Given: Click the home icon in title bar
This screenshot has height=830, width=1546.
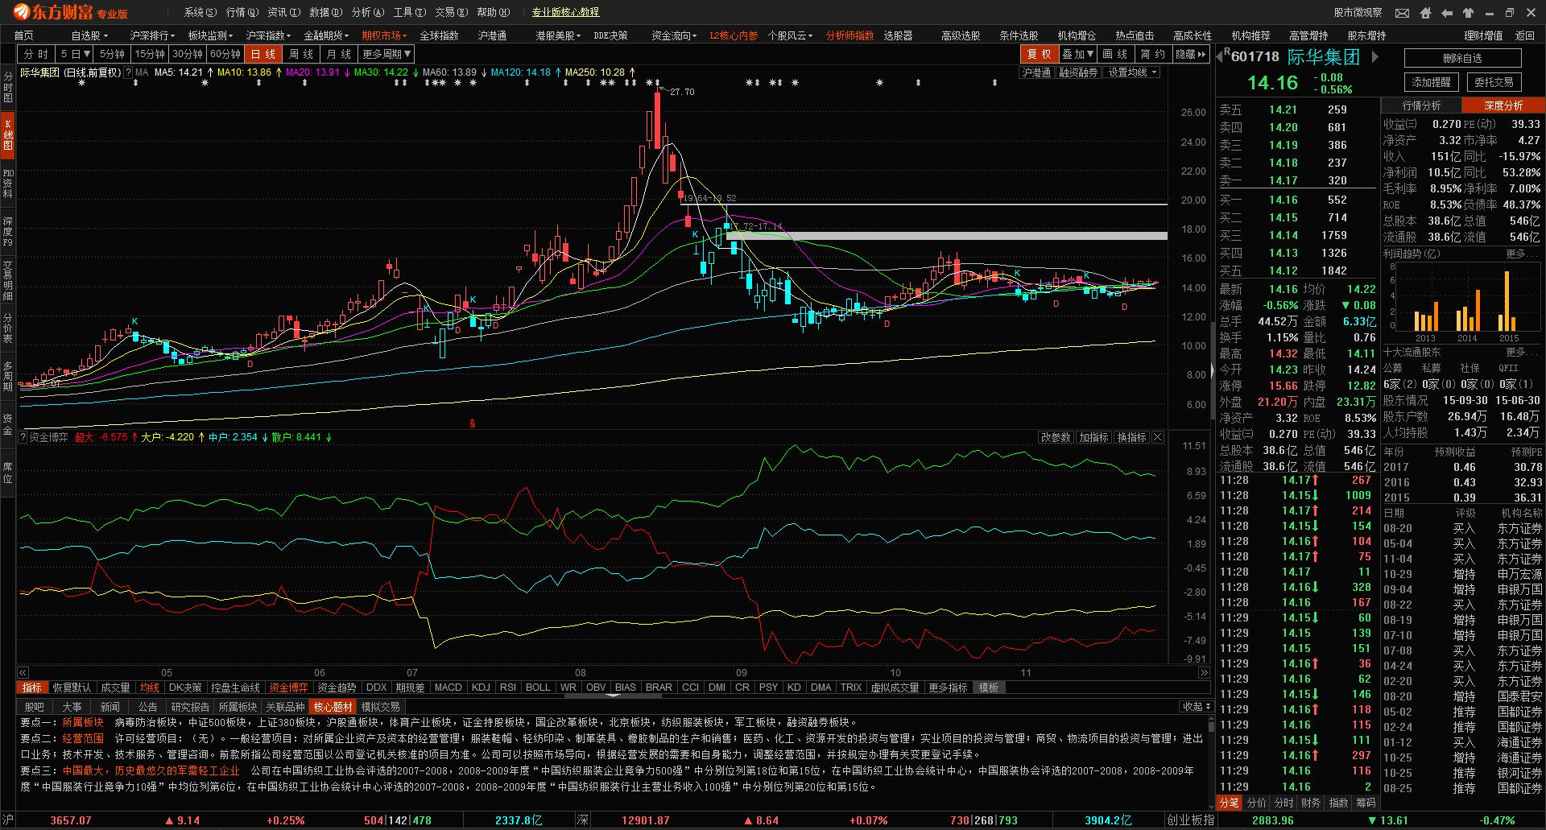Looking at the screenshot, I should point(1426,13).
